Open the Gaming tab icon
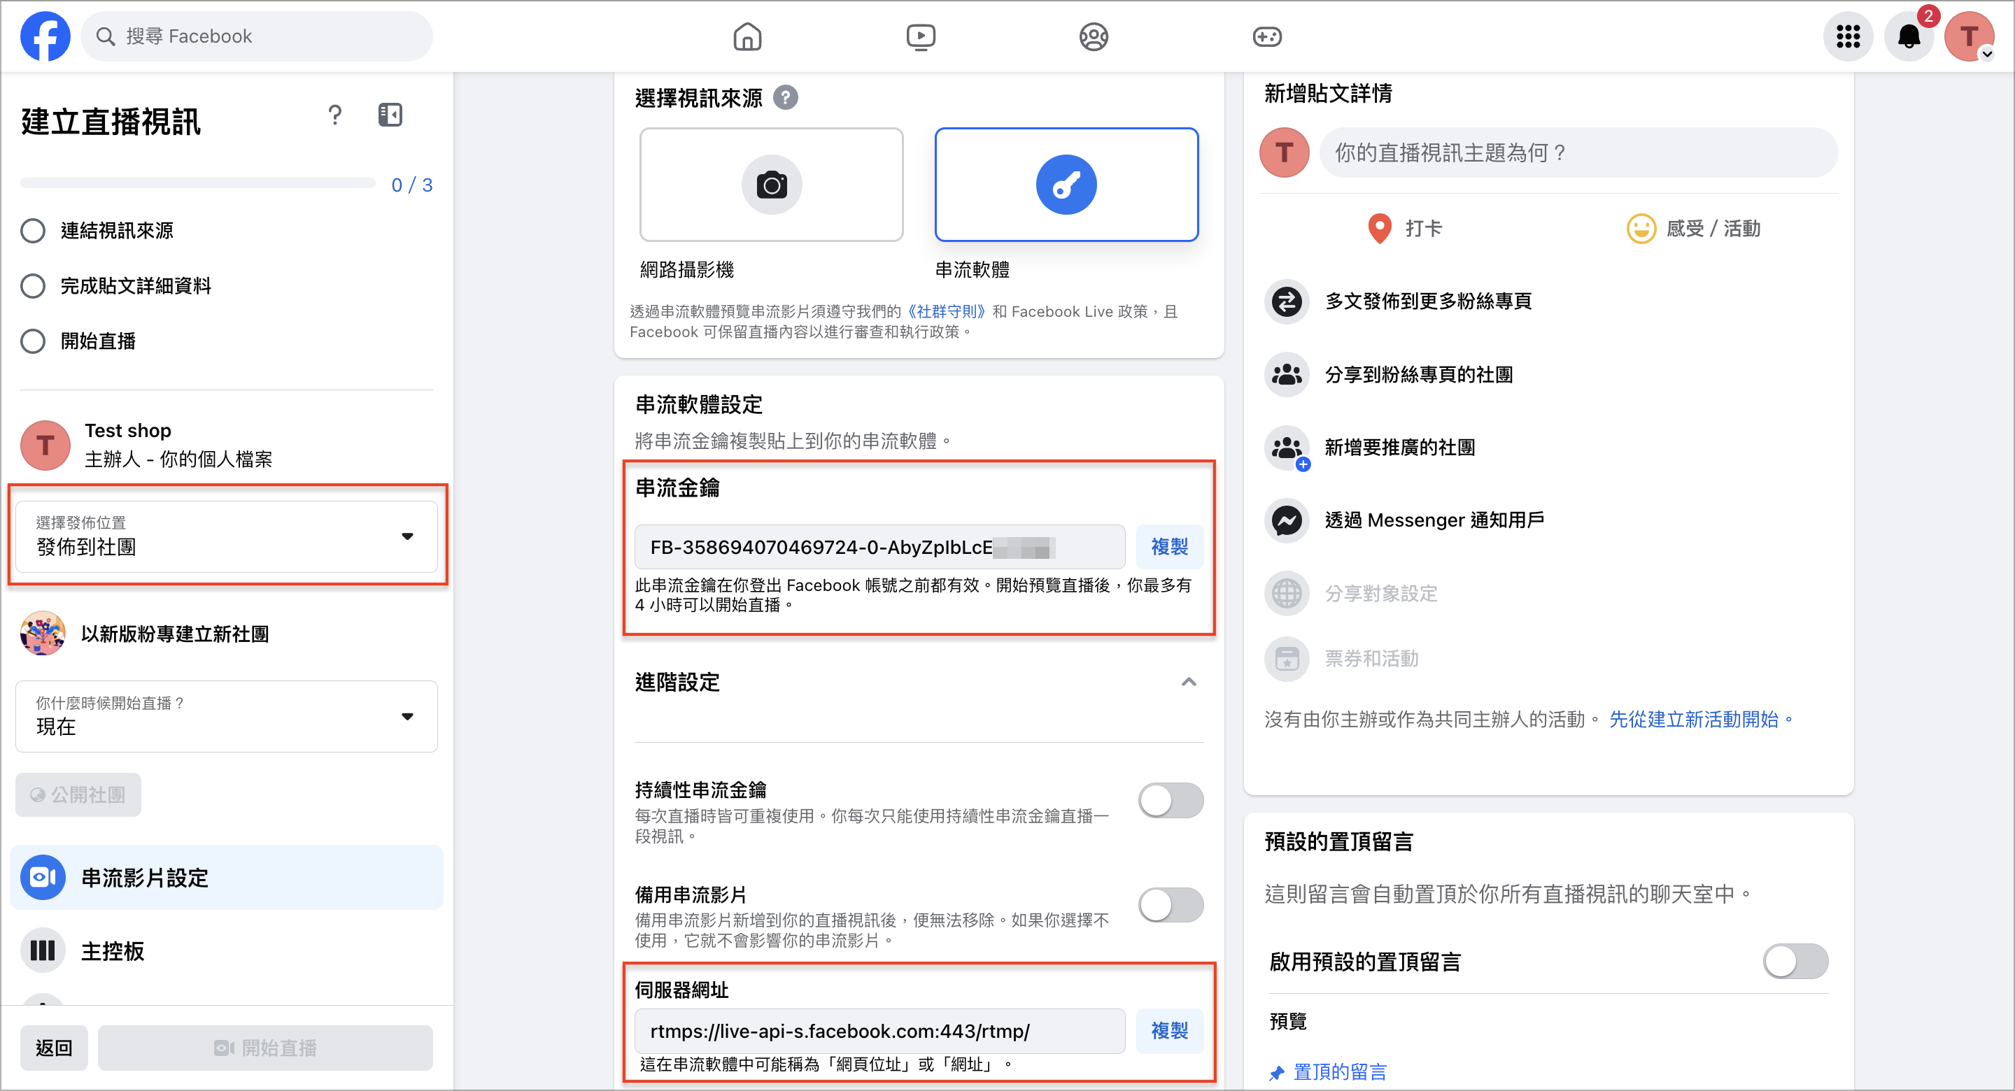Image resolution: width=2015 pixels, height=1091 pixels. click(1266, 36)
